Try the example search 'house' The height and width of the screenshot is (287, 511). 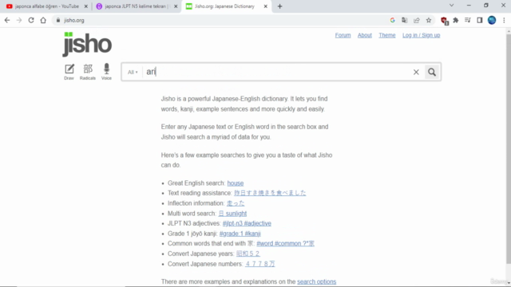pos(236,183)
